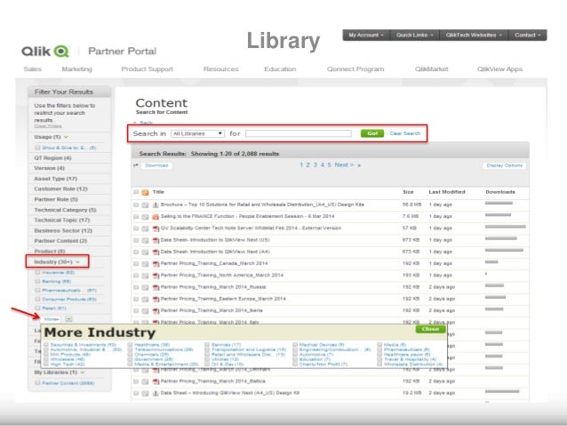Click email icon in Partner Pricing Iberia row
The image size is (567, 426).
(145, 311)
